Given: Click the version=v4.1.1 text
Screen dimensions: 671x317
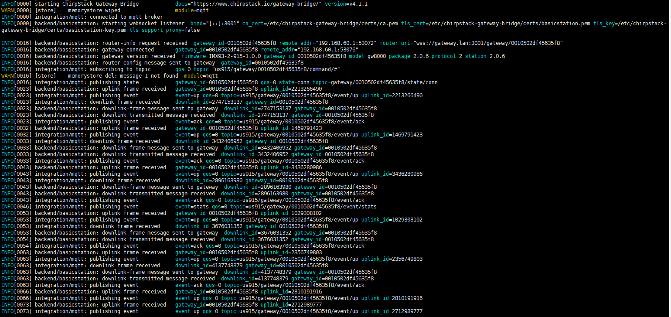Looking at the screenshot, I should [x=346, y=4].
